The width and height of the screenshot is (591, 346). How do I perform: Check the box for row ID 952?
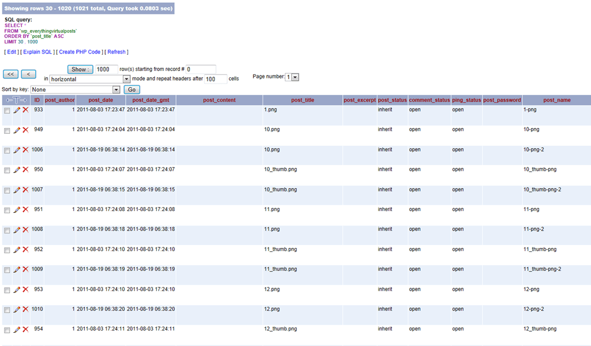(x=7, y=250)
